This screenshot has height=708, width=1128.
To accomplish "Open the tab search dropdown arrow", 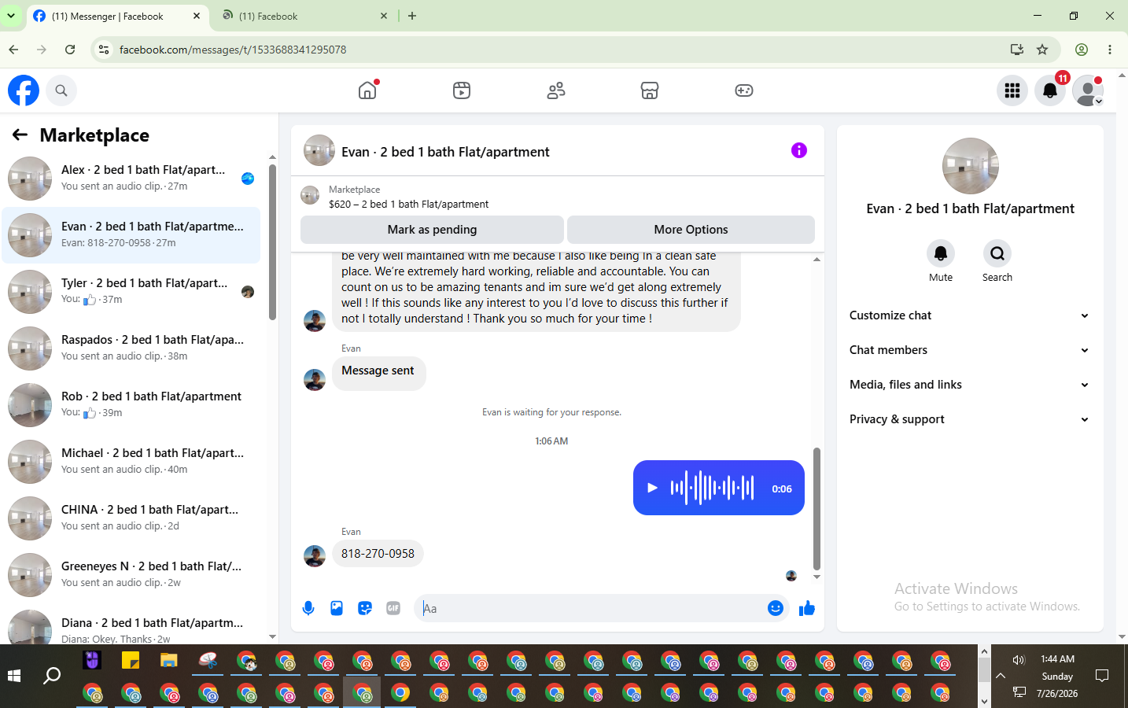I will [x=11, y=16].
